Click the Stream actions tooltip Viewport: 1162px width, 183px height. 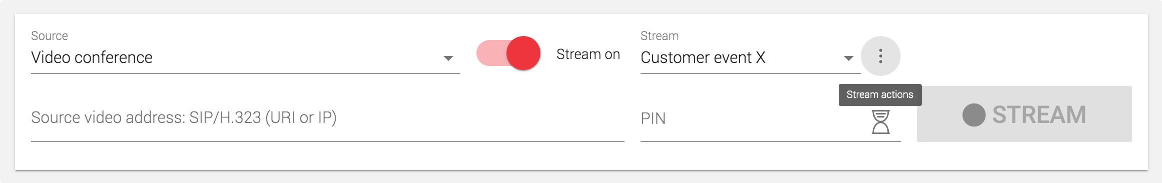pyautogui.click(x=880, y=94)
